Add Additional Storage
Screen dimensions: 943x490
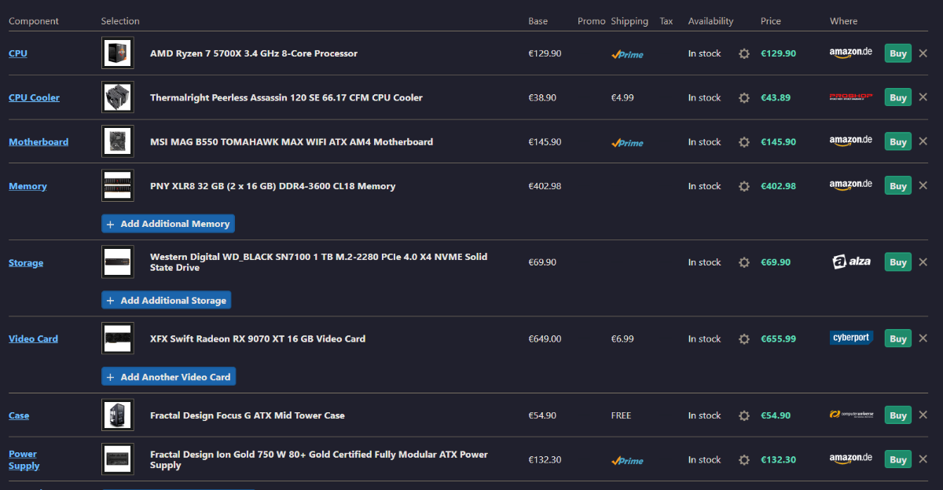point(167,301)
